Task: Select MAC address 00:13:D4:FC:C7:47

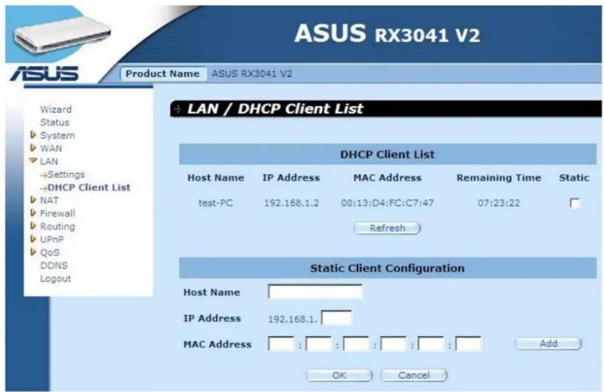Action: (387, 203)
